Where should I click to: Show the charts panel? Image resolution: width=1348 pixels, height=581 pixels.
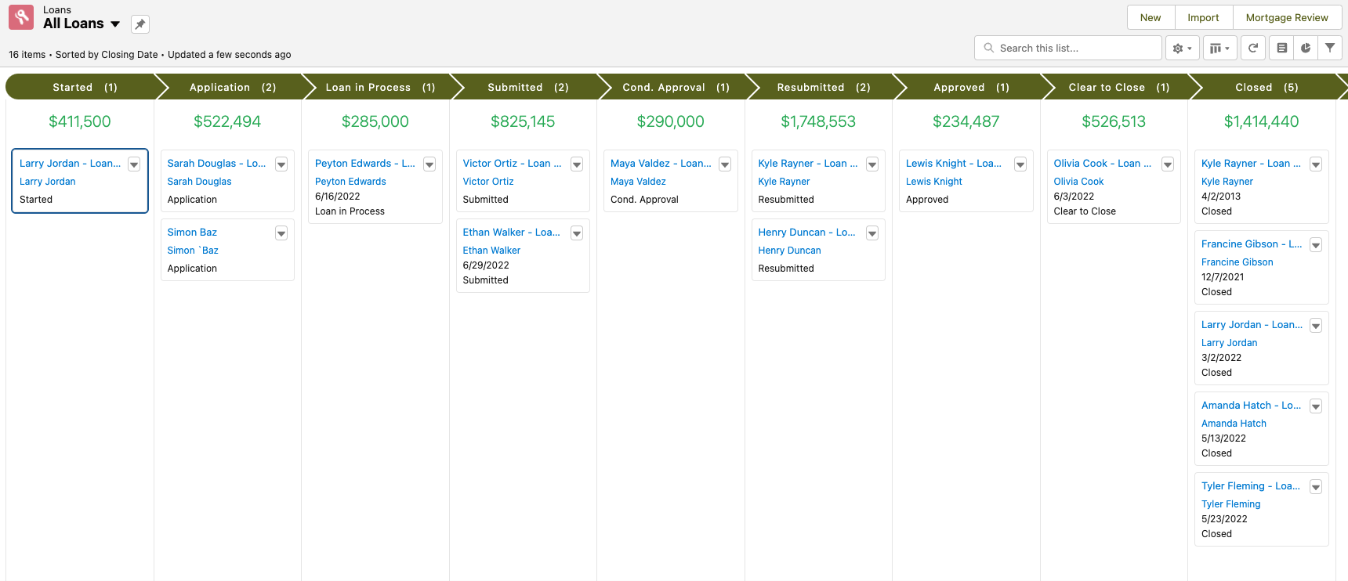1306,49
